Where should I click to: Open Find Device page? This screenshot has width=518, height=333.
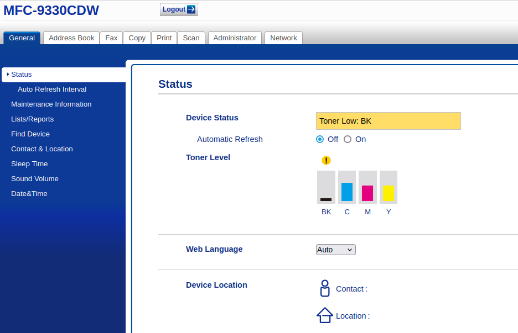(x=30, y=134)
